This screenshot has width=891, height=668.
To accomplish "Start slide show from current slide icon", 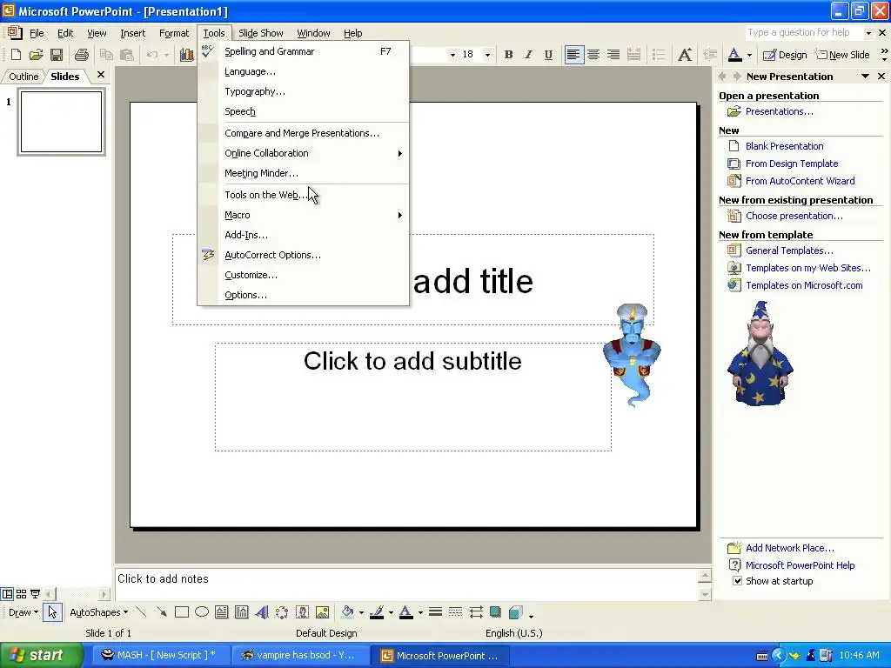I will pyautogui.click(x=35, y=594).
